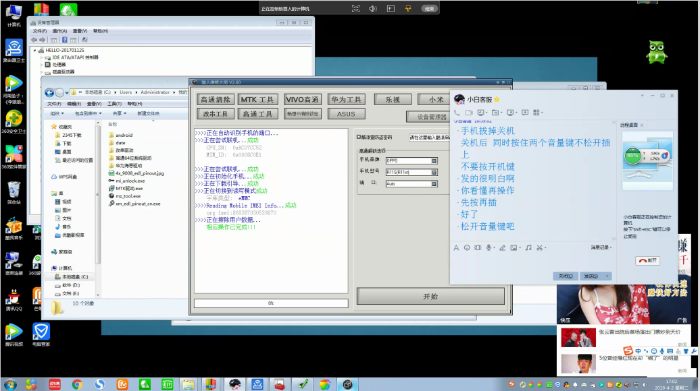Click the speaker icon in remote control bar
The height and width of the screenshot is (391, 700).
[373, 9]
